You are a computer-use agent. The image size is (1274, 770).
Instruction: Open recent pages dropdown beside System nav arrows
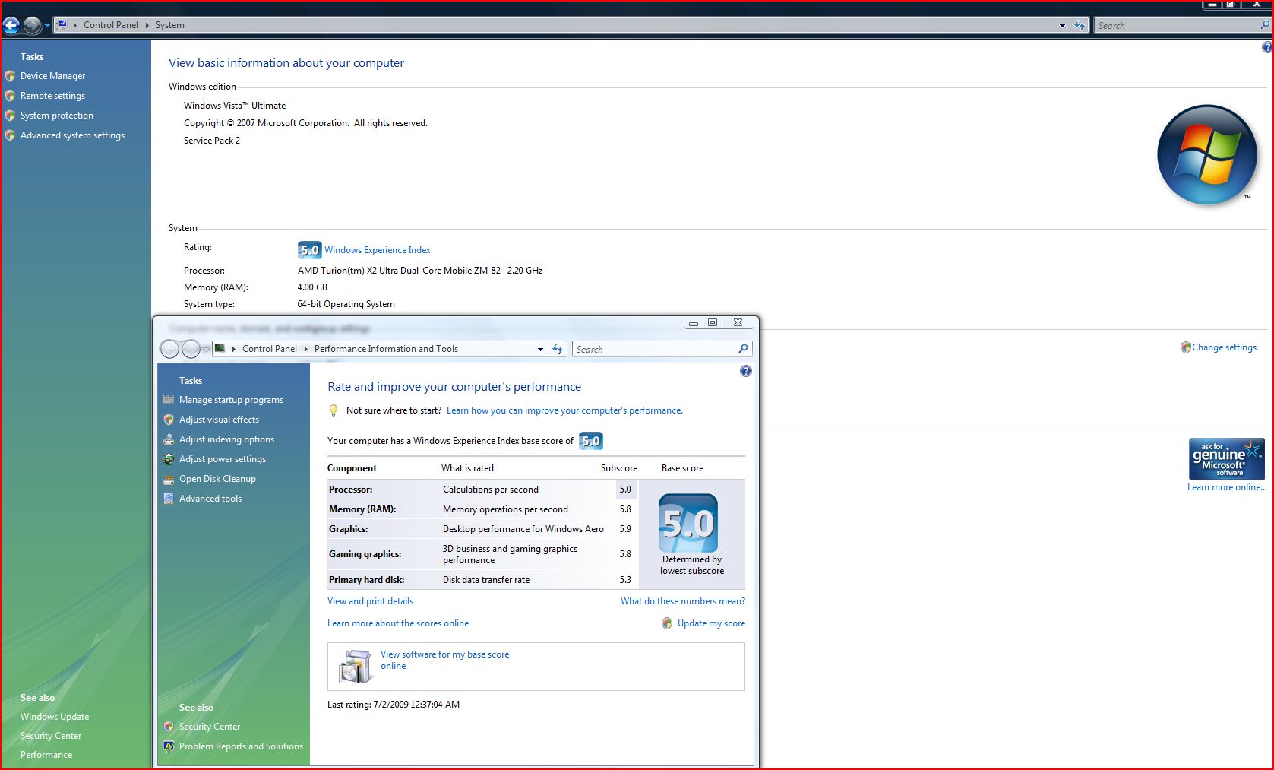coord(47,26)
